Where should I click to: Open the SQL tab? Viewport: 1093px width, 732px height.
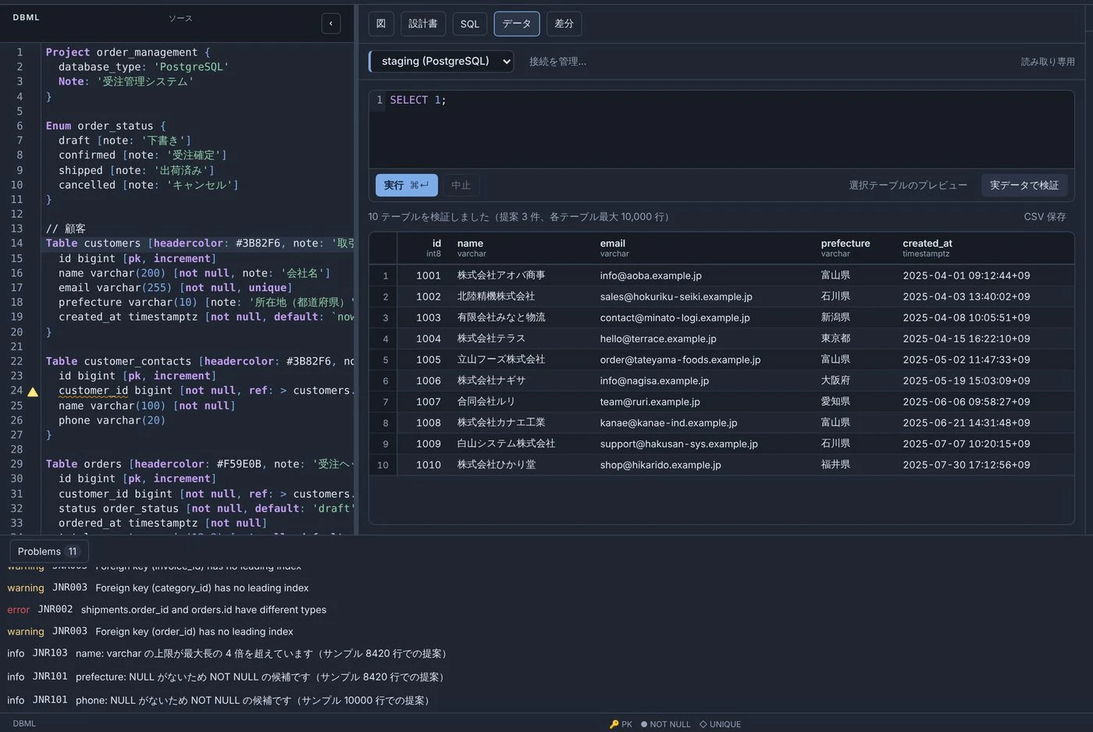(470, 23)
